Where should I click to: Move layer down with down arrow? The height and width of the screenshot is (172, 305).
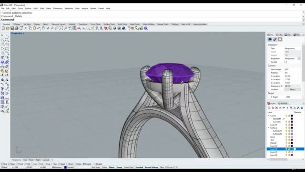(x=284, y=108)
